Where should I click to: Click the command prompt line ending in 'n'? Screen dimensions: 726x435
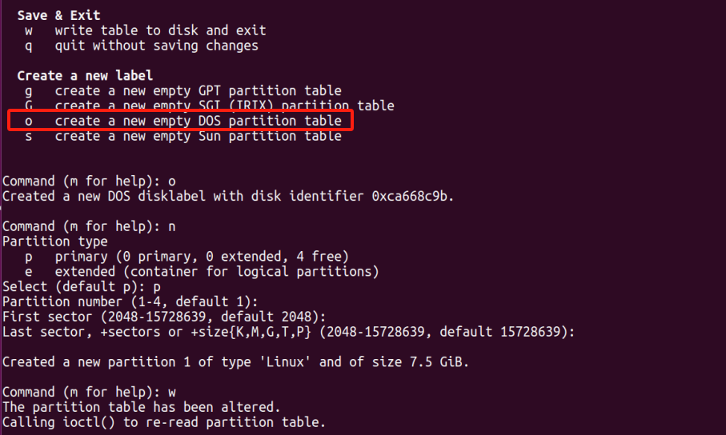tap(89, 226)
